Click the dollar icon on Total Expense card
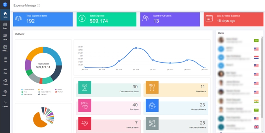265x133 pixels. pyautogui.click(x=82, y=18)
